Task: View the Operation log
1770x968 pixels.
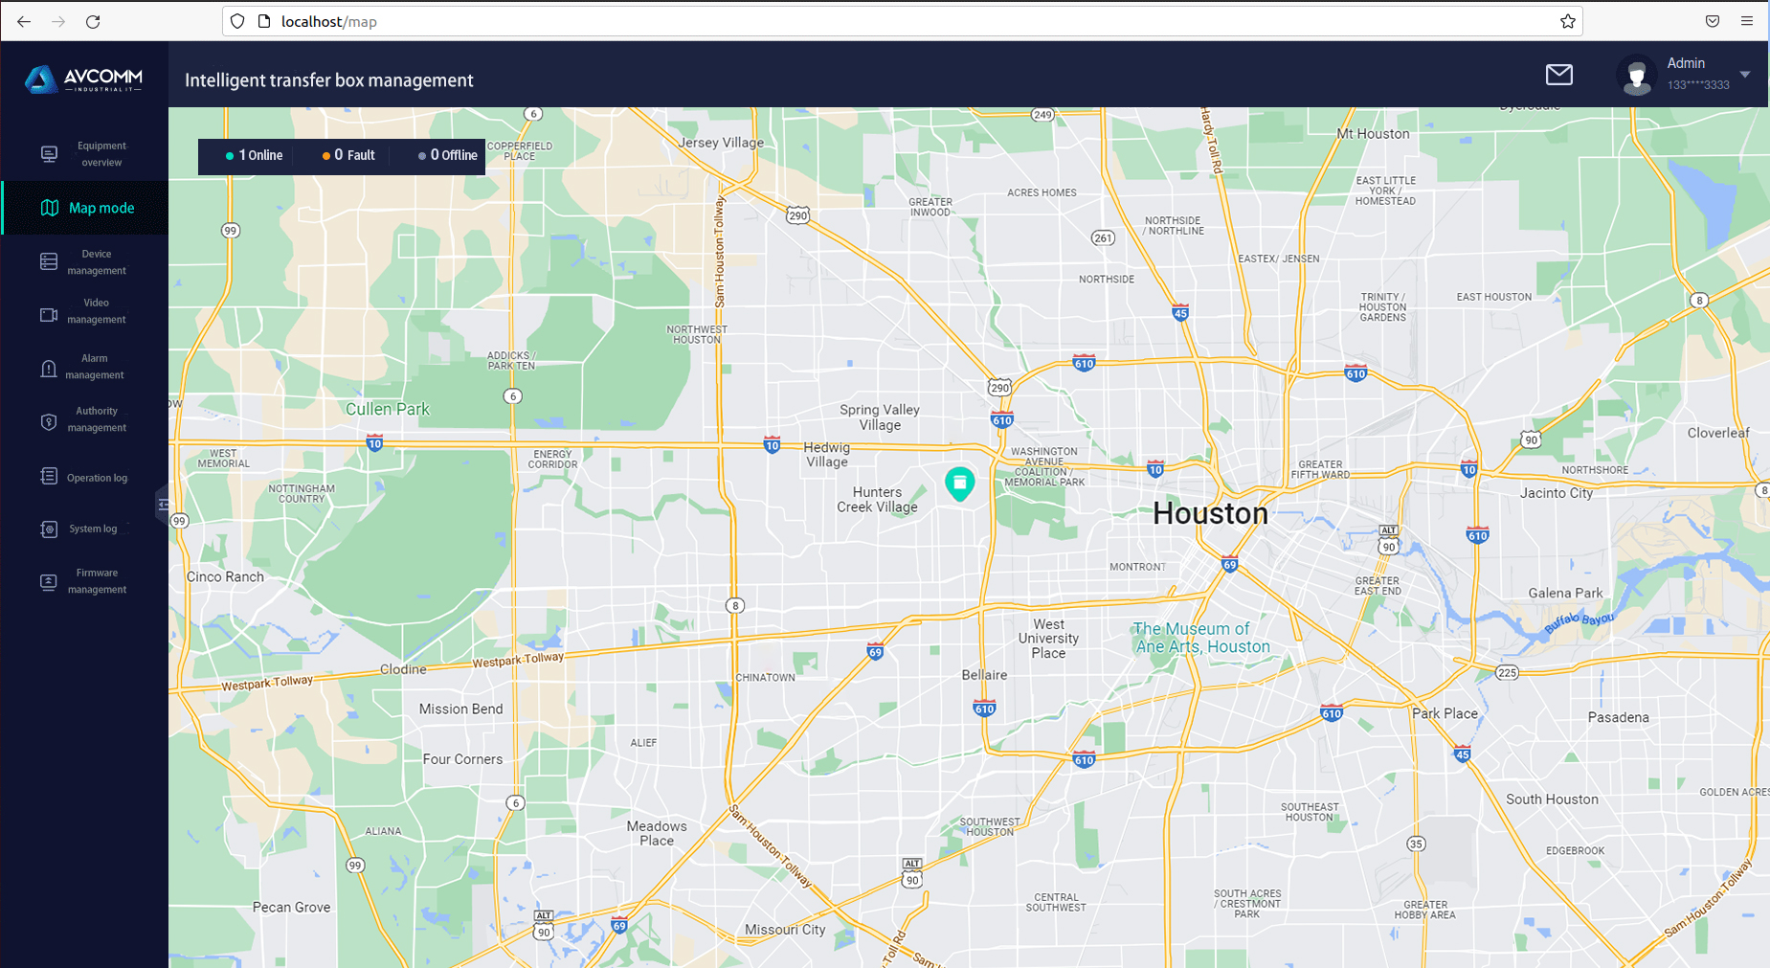Action: (84, 477)
